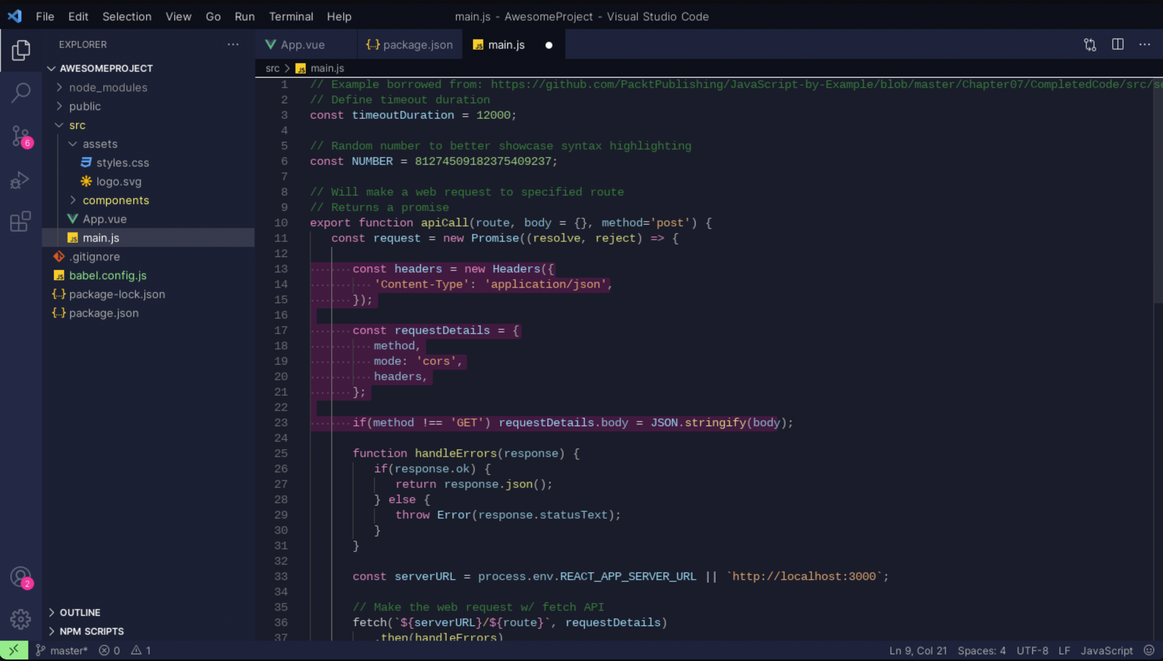Open the Manage settings gear icon
The width and height of the screenshot is (1163, 661).
[20, 619]
